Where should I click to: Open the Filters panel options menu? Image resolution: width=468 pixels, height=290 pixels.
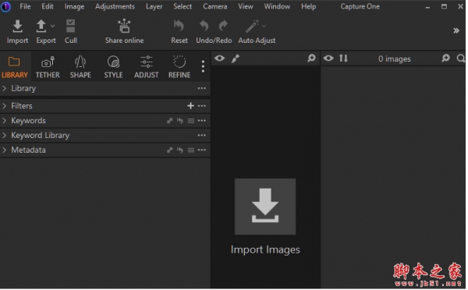tap(202, 106)
